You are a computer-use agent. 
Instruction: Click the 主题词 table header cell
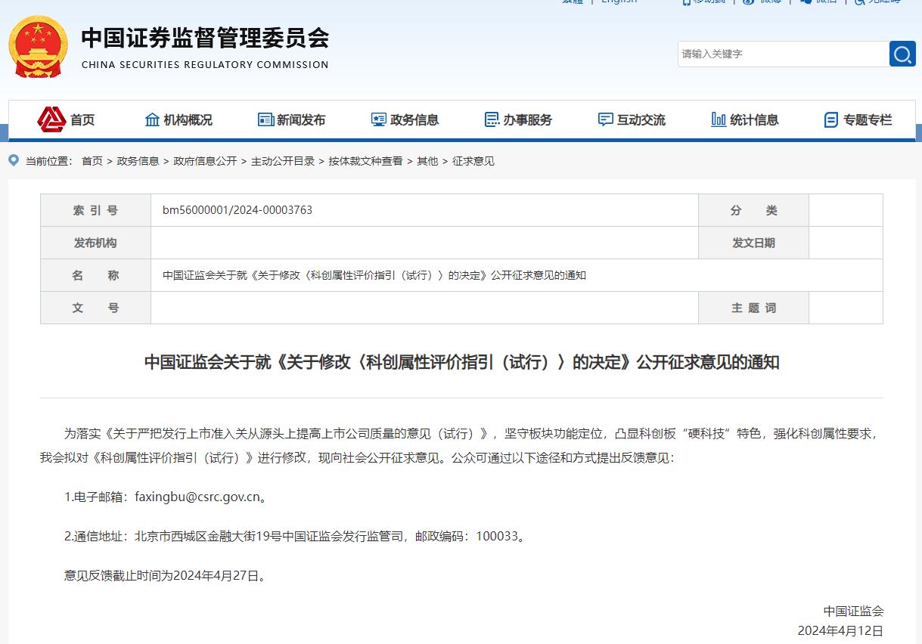tap(753, 308)
